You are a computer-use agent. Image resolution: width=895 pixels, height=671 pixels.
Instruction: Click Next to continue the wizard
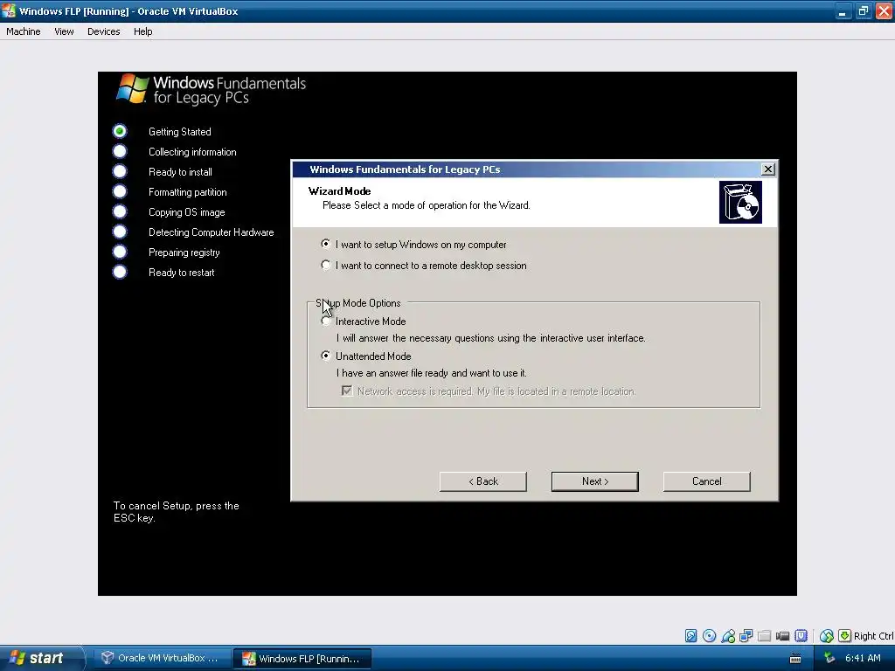click(x=594, y=481)
